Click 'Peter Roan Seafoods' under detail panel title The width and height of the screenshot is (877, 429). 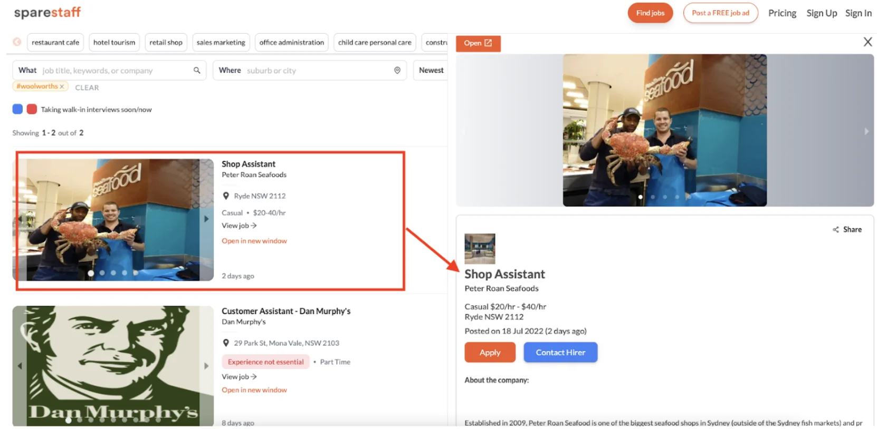tap(501, 288)
